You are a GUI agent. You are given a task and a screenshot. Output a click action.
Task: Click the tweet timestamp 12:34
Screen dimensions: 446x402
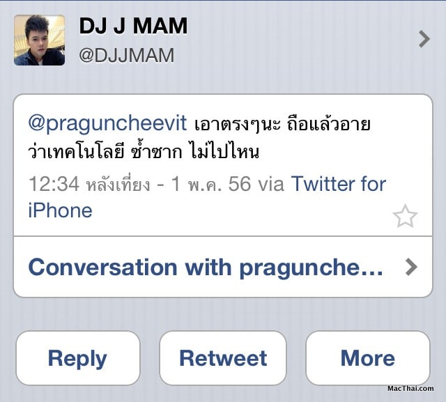point(54,184)
